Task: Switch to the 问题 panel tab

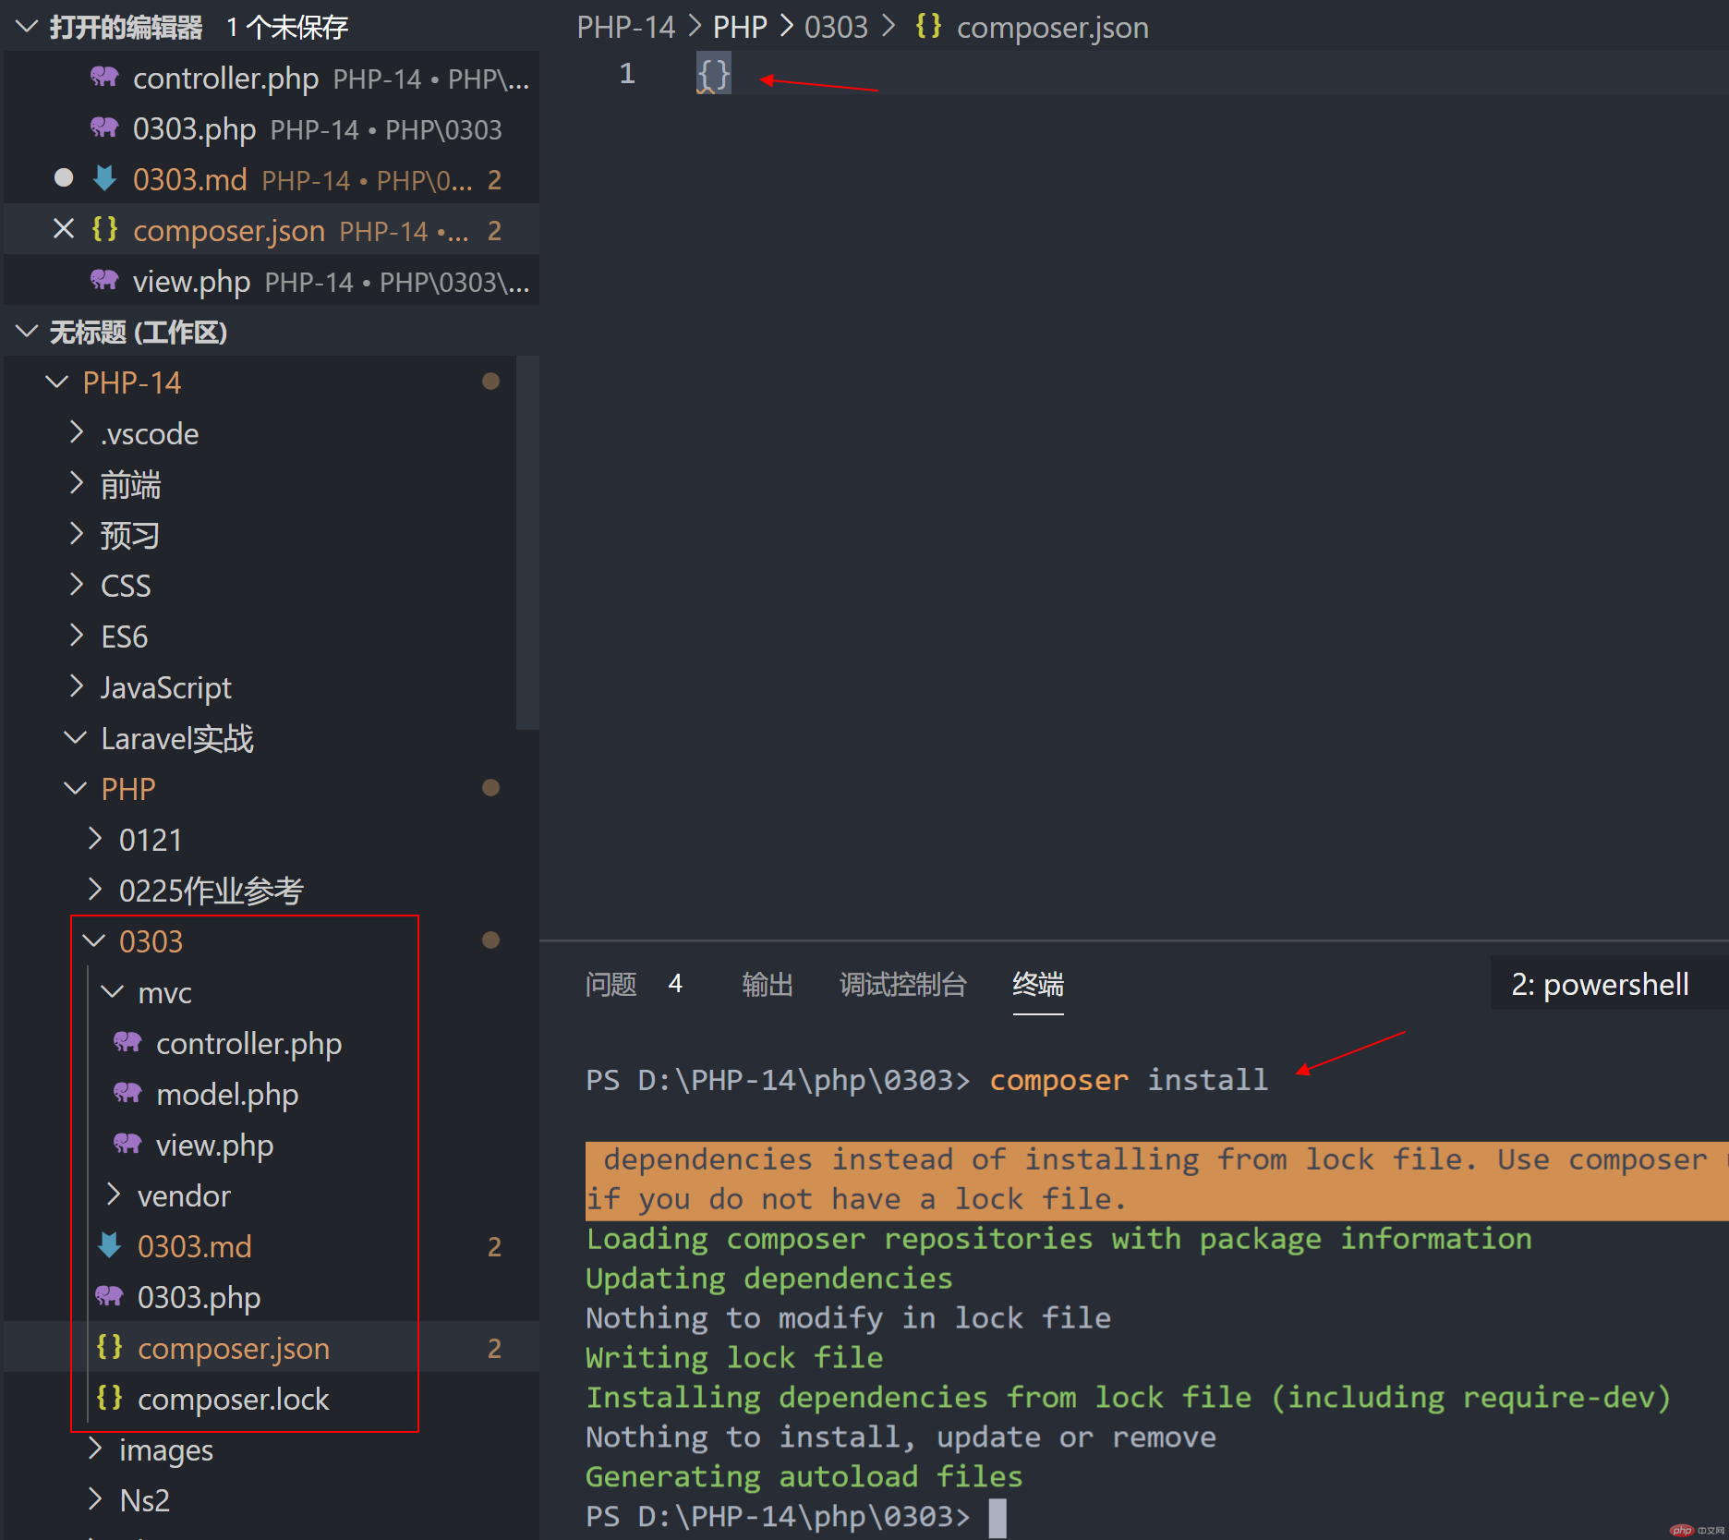Action: point(611,984)
